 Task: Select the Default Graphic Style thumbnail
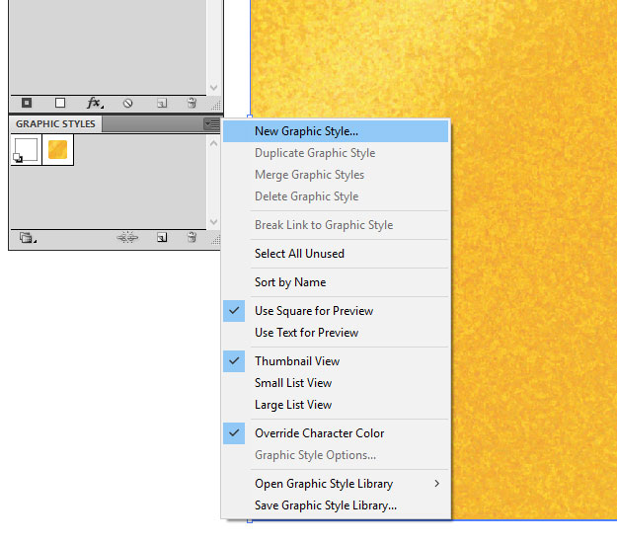pos(27,150)
